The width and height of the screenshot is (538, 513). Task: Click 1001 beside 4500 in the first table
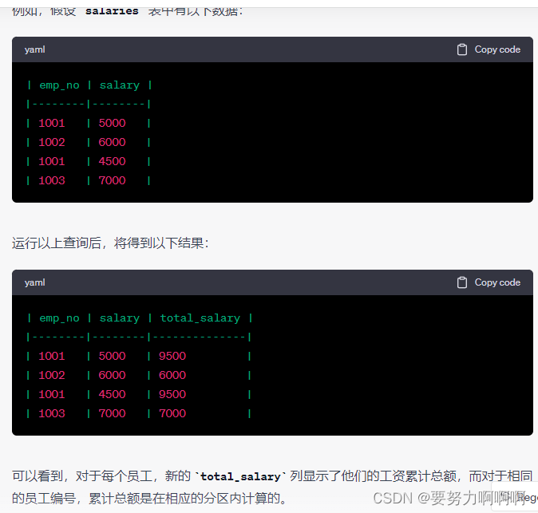click(52, 161)
